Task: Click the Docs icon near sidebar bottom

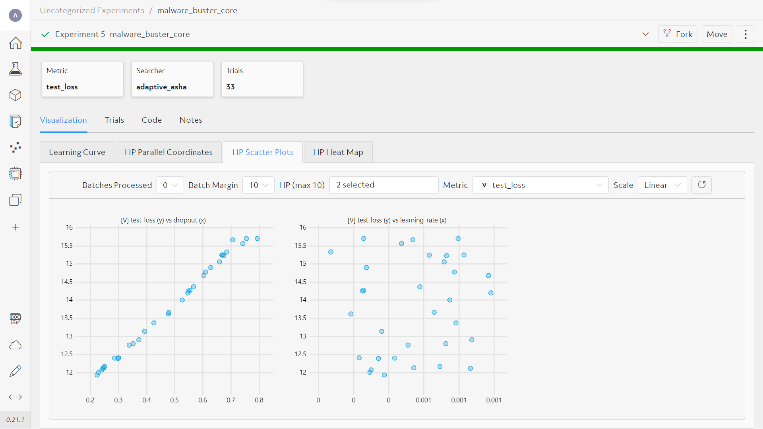Action: click(15, 319)
